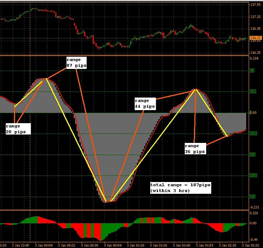Click the 3 Jan 00:38 time label
Screen dimensions: 263x248
click(90, 245)
